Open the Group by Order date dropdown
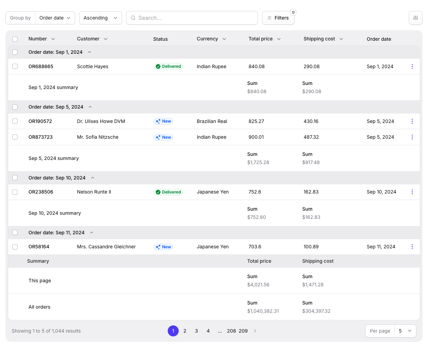Image resolution: width=428 pixels, height=347 pixels. (x=55, y=18)
